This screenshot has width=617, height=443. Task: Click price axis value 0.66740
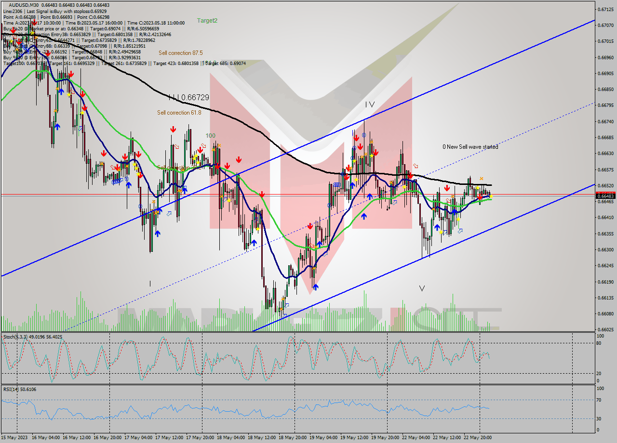tap(605, 122)
